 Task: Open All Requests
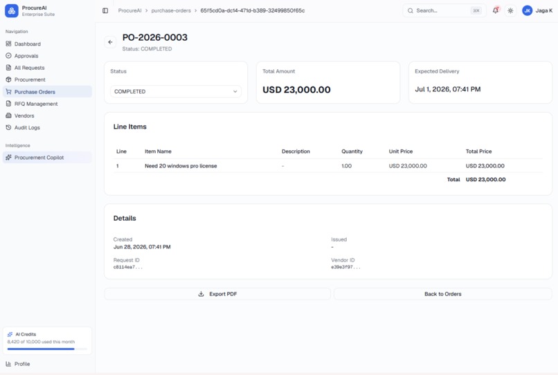click(x=47, y=68)
